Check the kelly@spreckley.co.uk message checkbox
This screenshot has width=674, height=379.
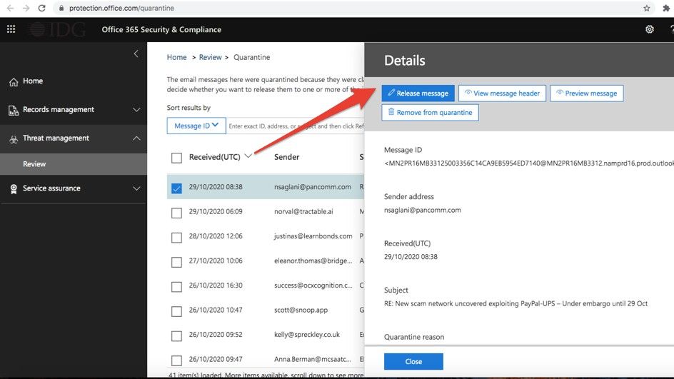tap(176, 335)
